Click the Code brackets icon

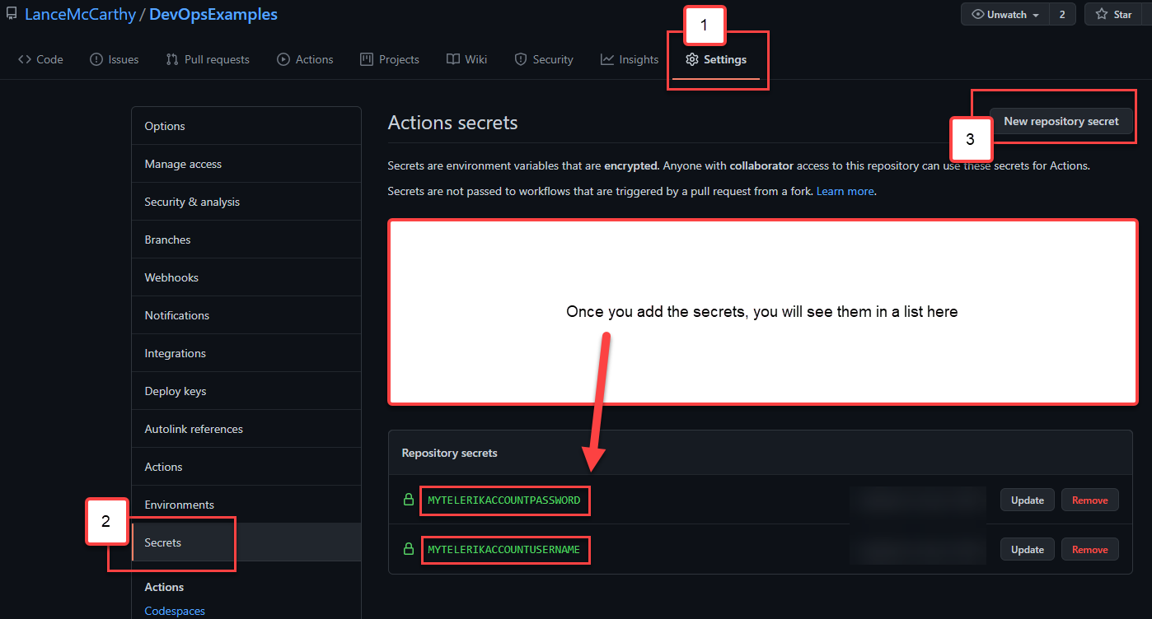[x=25, y=59]
